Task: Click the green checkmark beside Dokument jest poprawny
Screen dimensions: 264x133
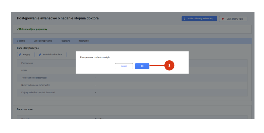Action: tap(18, 29)
